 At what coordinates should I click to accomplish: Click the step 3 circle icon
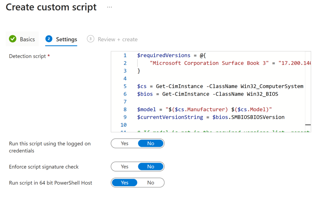click(x=90, y=39)
